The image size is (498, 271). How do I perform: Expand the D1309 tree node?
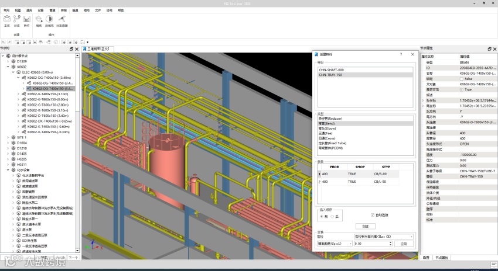(x=8, y=61)
